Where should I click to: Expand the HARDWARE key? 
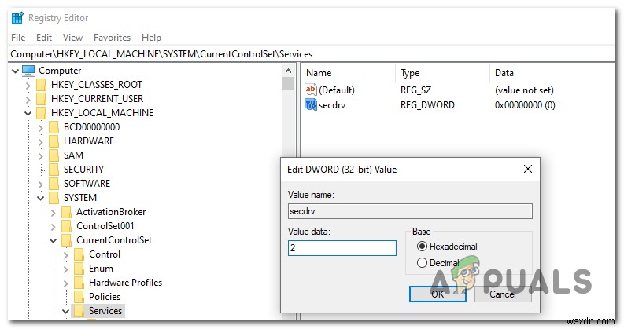pyautogui.click(x=41, y=142)
